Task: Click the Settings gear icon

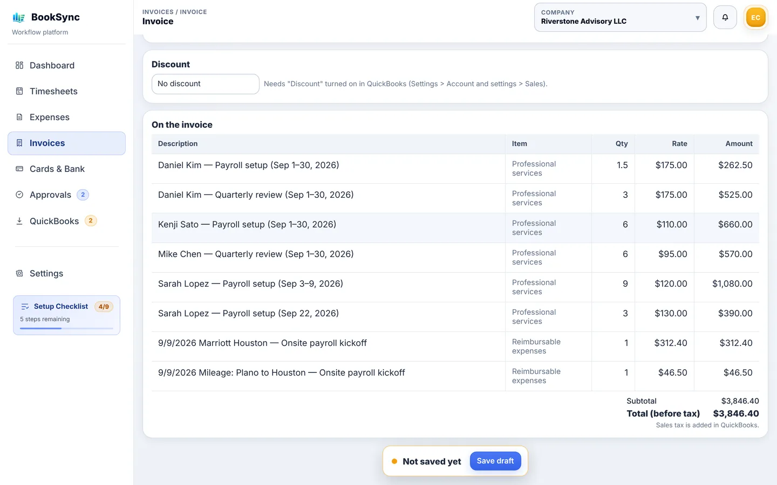Action: [x=19, y=273]
